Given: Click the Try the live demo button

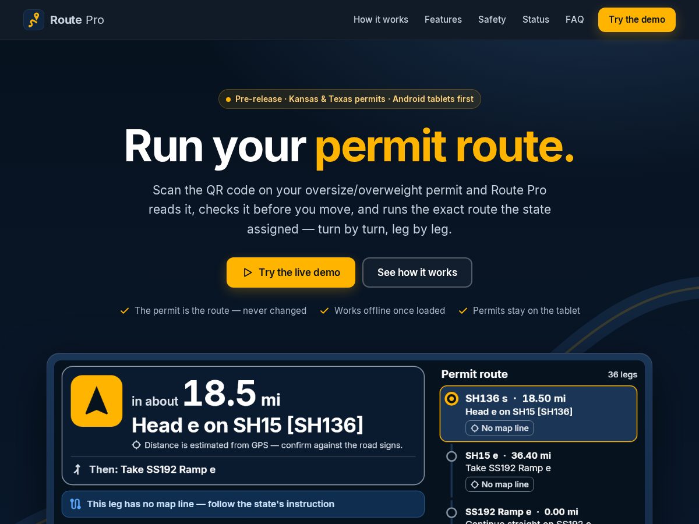Looking at the screenshot, I should click(x=291, y=272).
